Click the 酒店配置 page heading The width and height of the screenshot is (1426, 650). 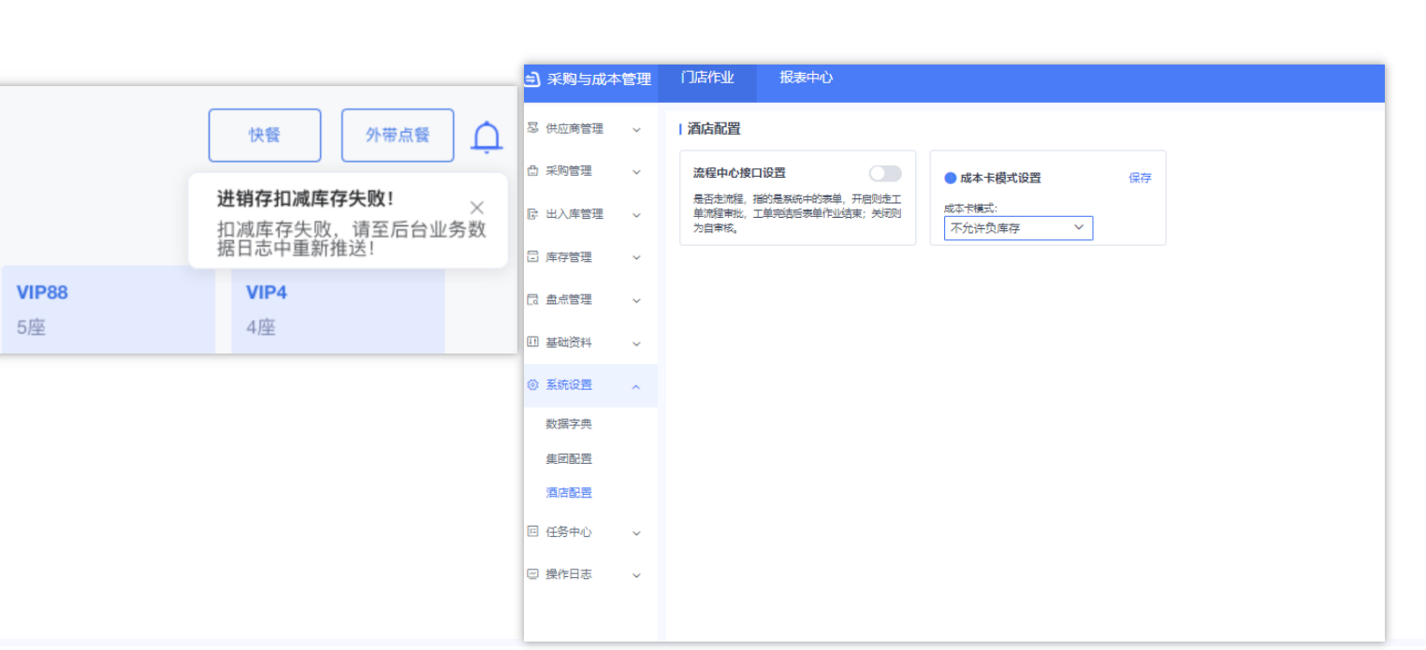tap(714, 129)
